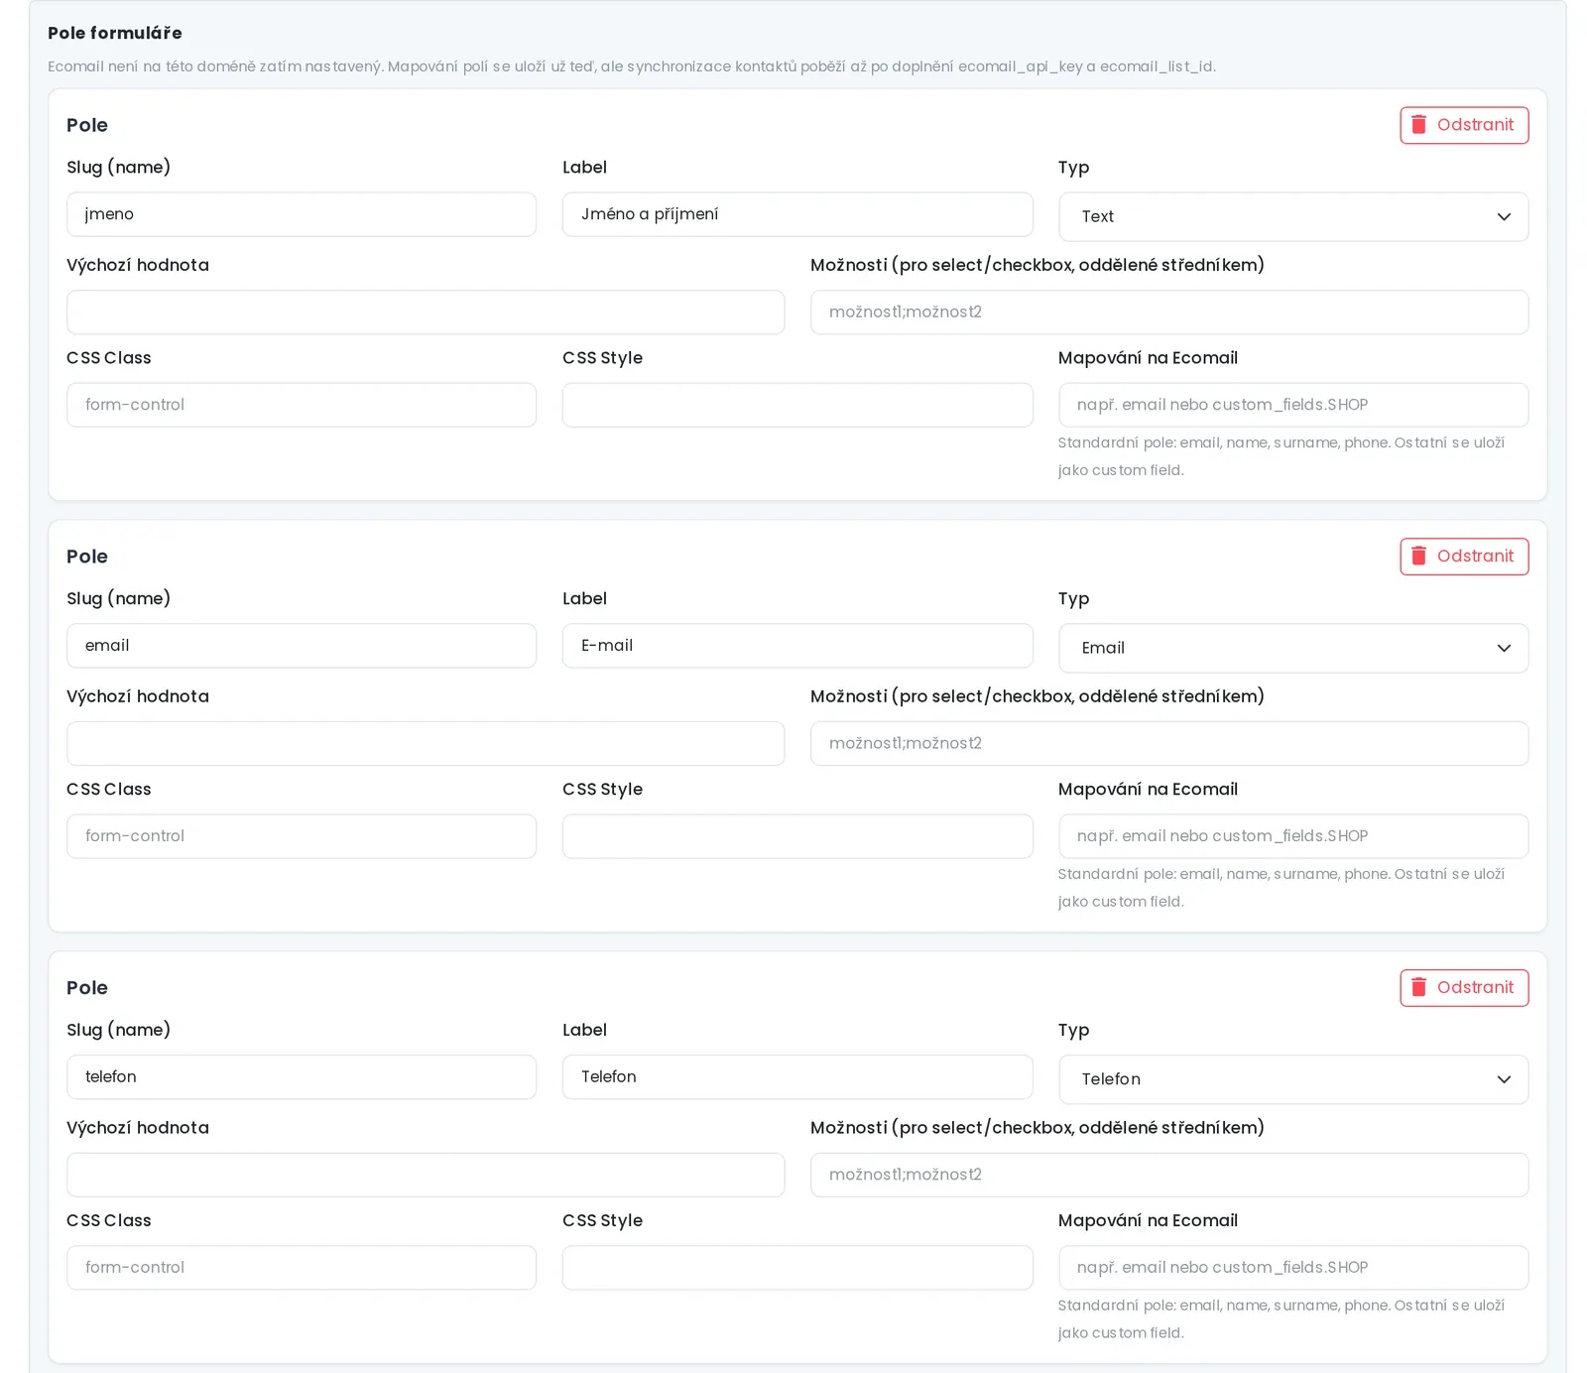This screenshot has width=1587, height=1373.
Task: Click the Odstranit label for telefon field
Action: tap(1475, 988)
